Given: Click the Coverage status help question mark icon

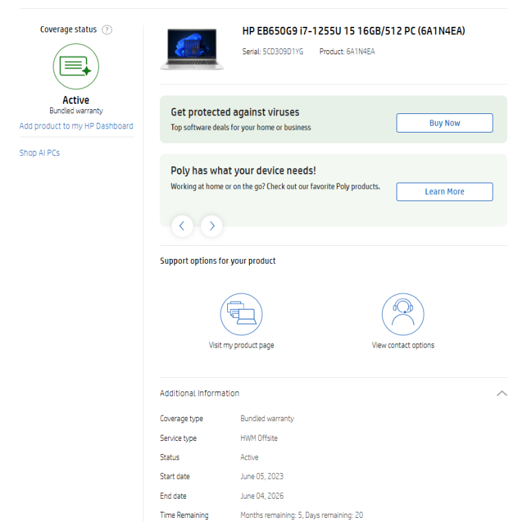Looking at the screenshot, I should pos(107,30).
